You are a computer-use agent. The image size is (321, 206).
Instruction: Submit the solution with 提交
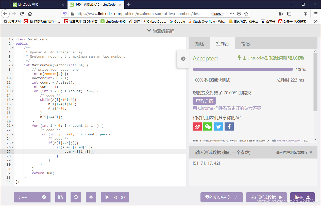tap(302, 197)
